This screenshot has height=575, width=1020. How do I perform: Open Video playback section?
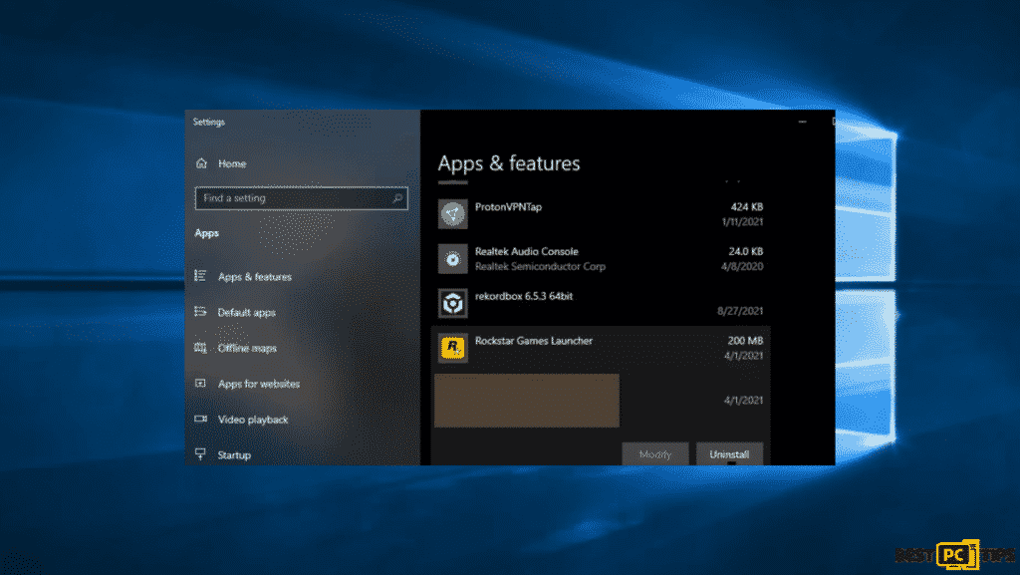253,421
